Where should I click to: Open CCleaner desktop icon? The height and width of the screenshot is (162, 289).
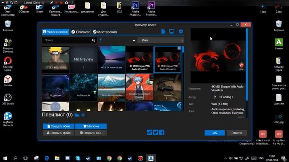click(x=24, y=8)
